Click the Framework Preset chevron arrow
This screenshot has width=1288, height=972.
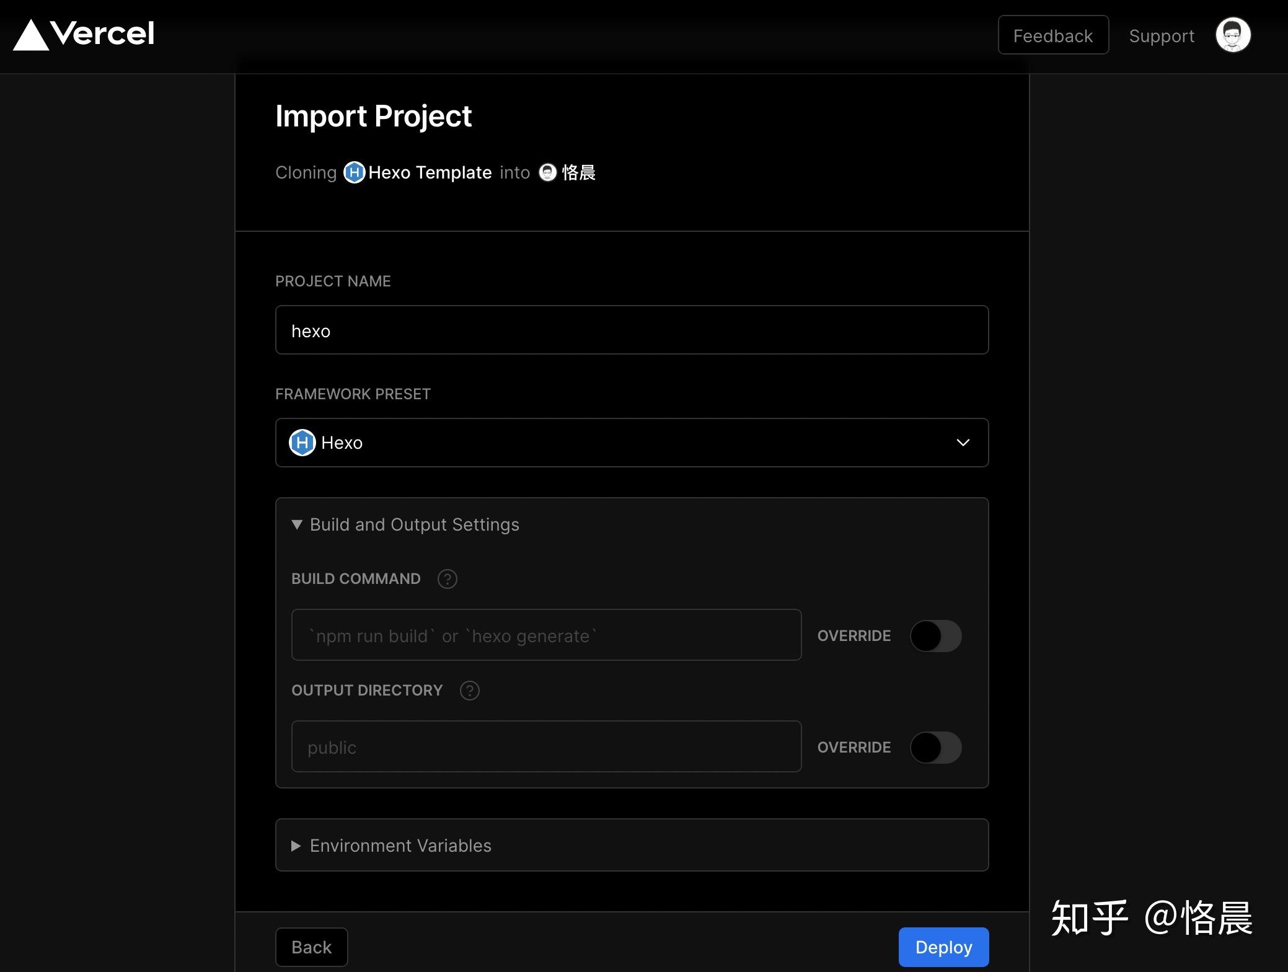(962, 443)
